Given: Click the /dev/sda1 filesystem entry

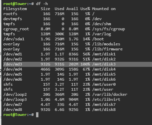Looking at the screenshot, I should pos(14,39).
